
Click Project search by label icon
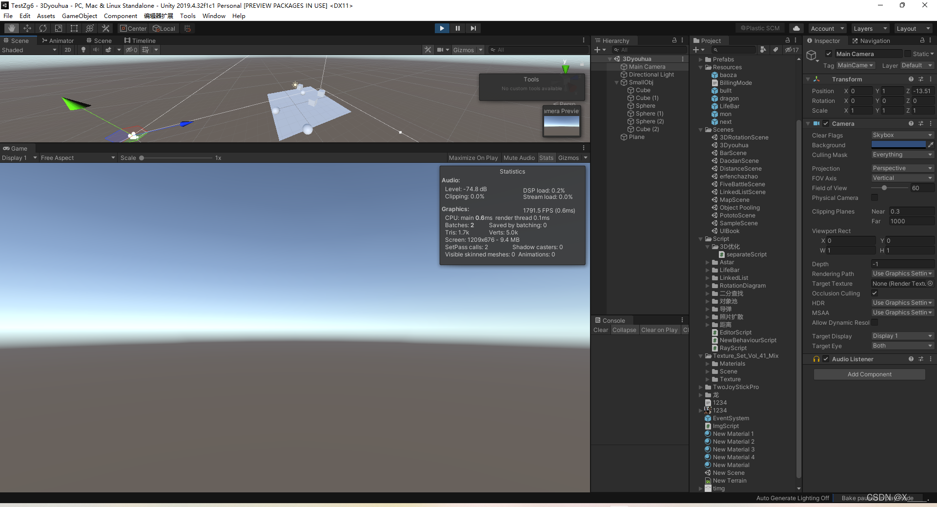[775, 50]
